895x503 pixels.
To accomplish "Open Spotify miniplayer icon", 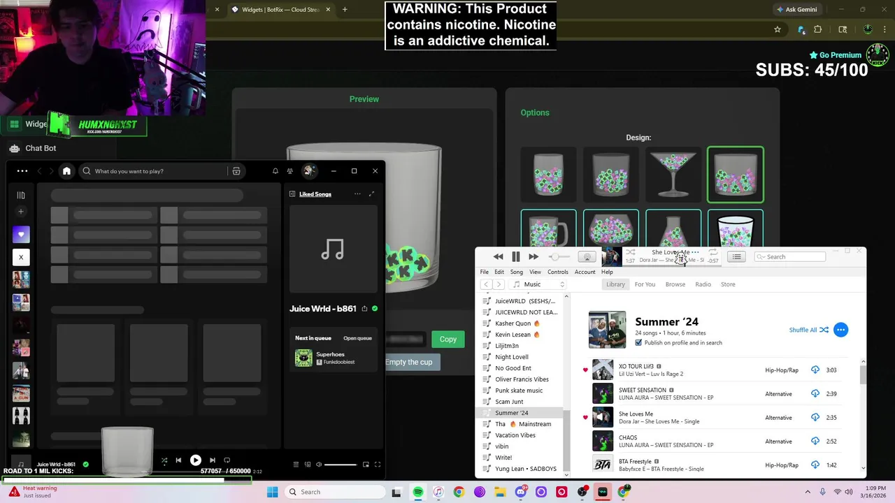I will [366, 465].
